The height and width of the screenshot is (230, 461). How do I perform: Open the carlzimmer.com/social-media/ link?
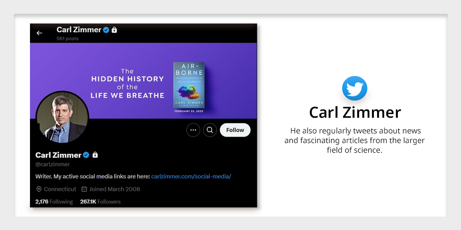click(x=191, y=177)
